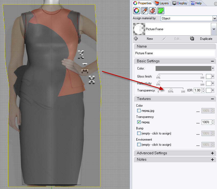
Task: Enable the Color texture перед.jpg checkbox
Action: [x=139, y=110]
